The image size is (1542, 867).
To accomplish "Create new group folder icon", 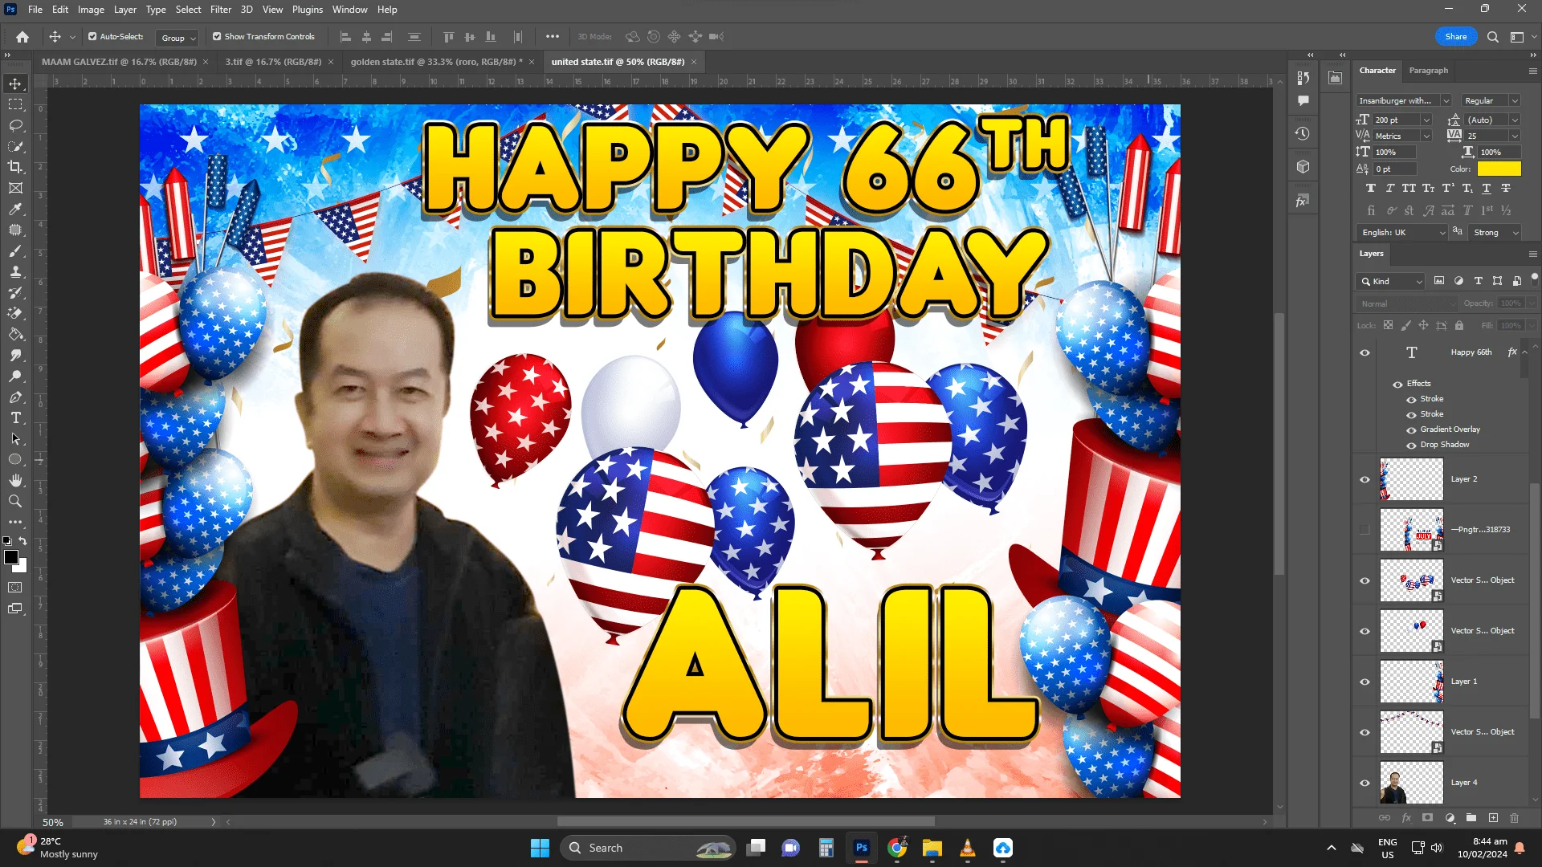I will (x=1471, y=818).
